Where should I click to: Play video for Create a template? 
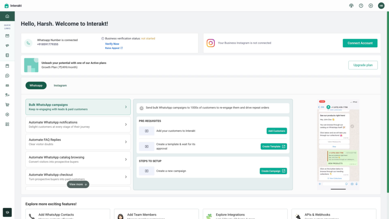pyautogui.click(x=147, y=147)
